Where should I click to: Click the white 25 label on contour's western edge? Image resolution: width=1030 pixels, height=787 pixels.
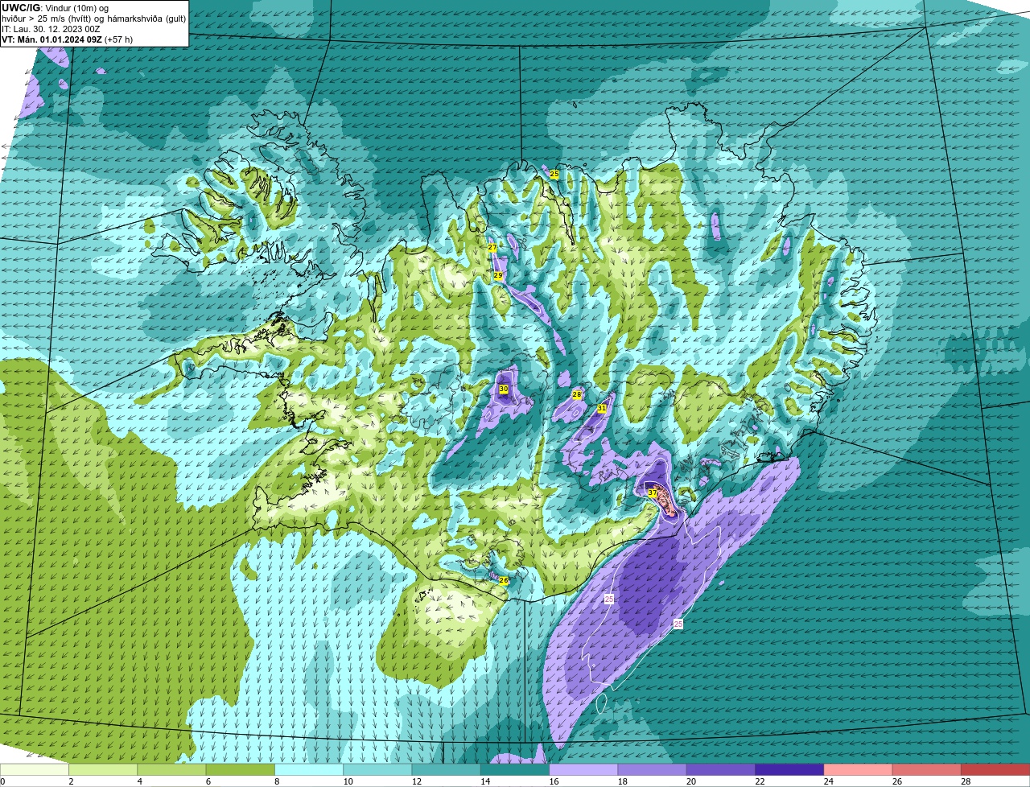click(609, 599)
